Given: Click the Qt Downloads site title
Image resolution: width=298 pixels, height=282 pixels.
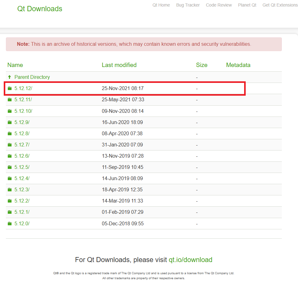Looking at the screenshot, I should tap(40, 9).
